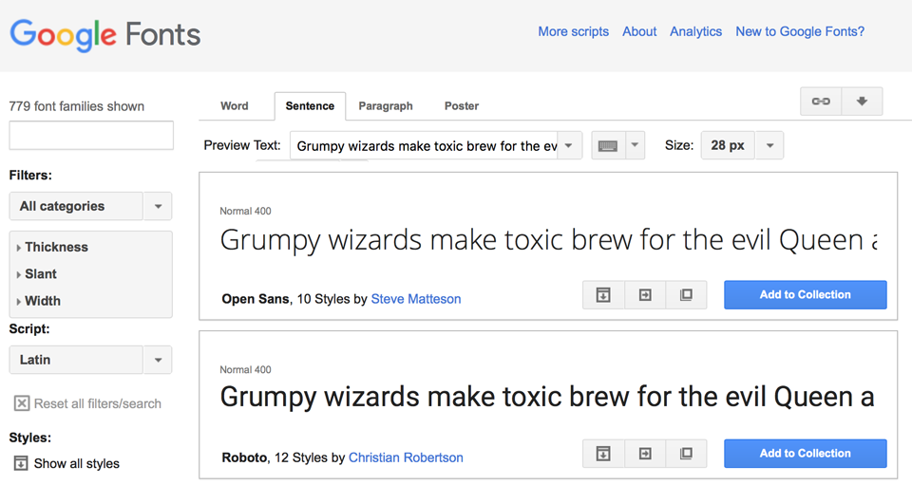Click the download arrow icon button
The width and height of the screenshot is (912, 485).
(x=862, y=102)
